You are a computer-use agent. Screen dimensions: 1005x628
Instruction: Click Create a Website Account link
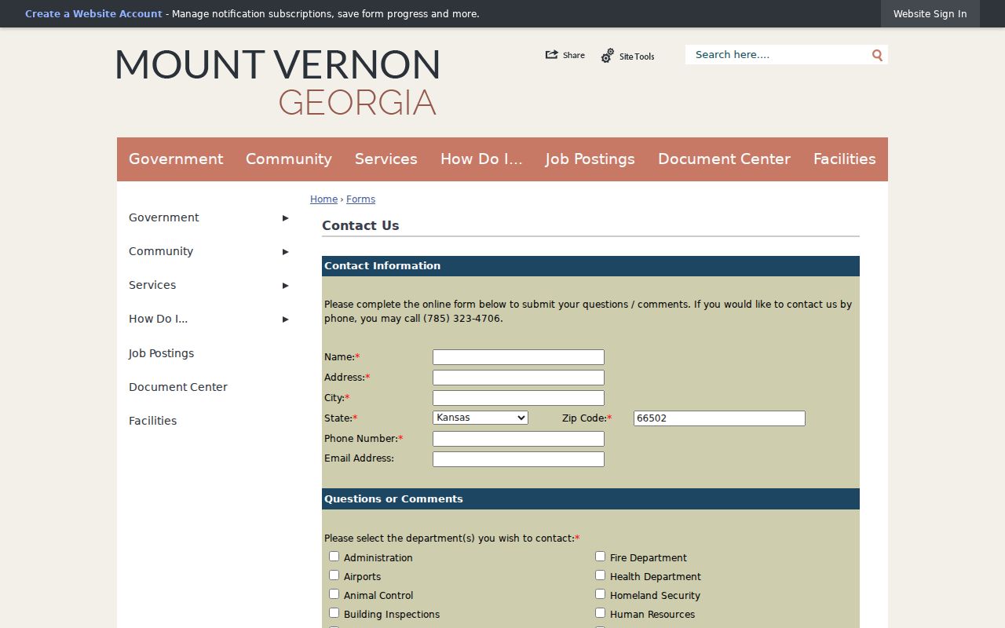coord(93,14)
